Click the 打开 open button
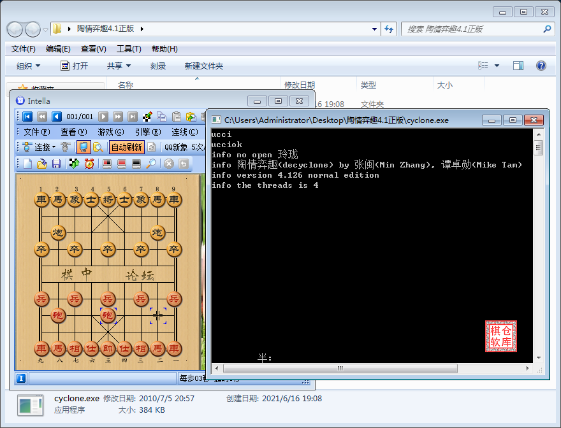561x428 pixels. tap(75, 66)
